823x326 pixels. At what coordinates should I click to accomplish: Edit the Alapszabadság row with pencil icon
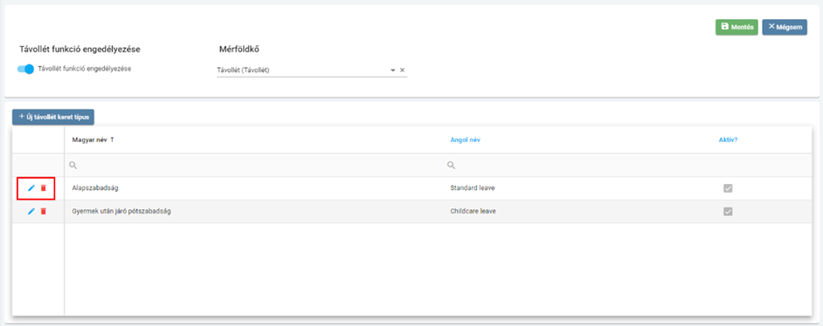31,188
